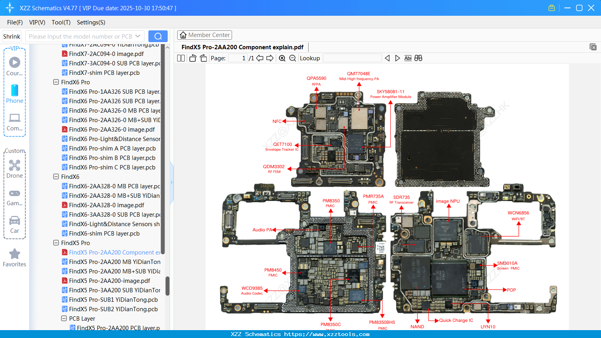The width and height of the screenshot is (601, 338).
Task: Select FindX6 Pro-1AA326 SUB PCB layer file
Action: click(x=111, y=92)
